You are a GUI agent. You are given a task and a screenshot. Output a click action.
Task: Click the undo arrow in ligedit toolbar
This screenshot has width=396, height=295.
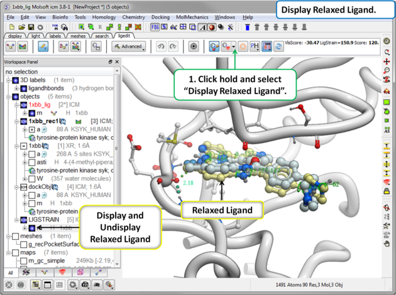coord(160,46)
